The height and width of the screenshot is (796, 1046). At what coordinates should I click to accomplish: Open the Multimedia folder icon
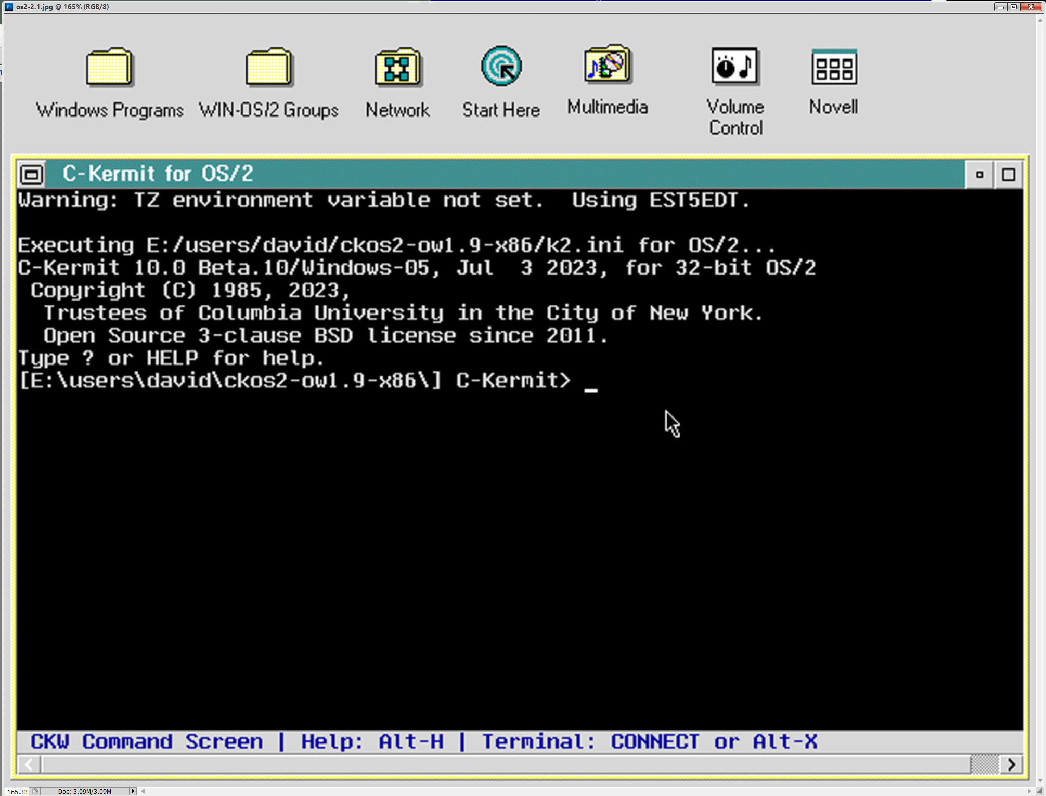click(x=608, y=64)
